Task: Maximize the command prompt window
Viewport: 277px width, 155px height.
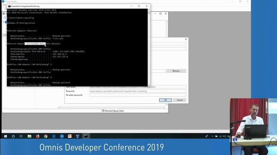Action: (139, 6)
